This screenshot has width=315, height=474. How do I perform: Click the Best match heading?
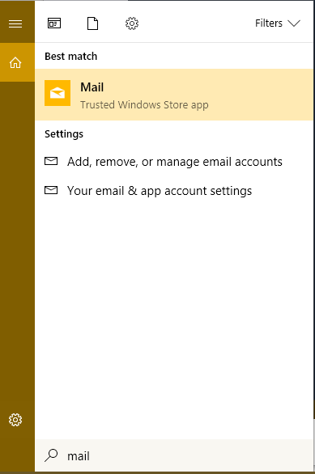(70, 57)
